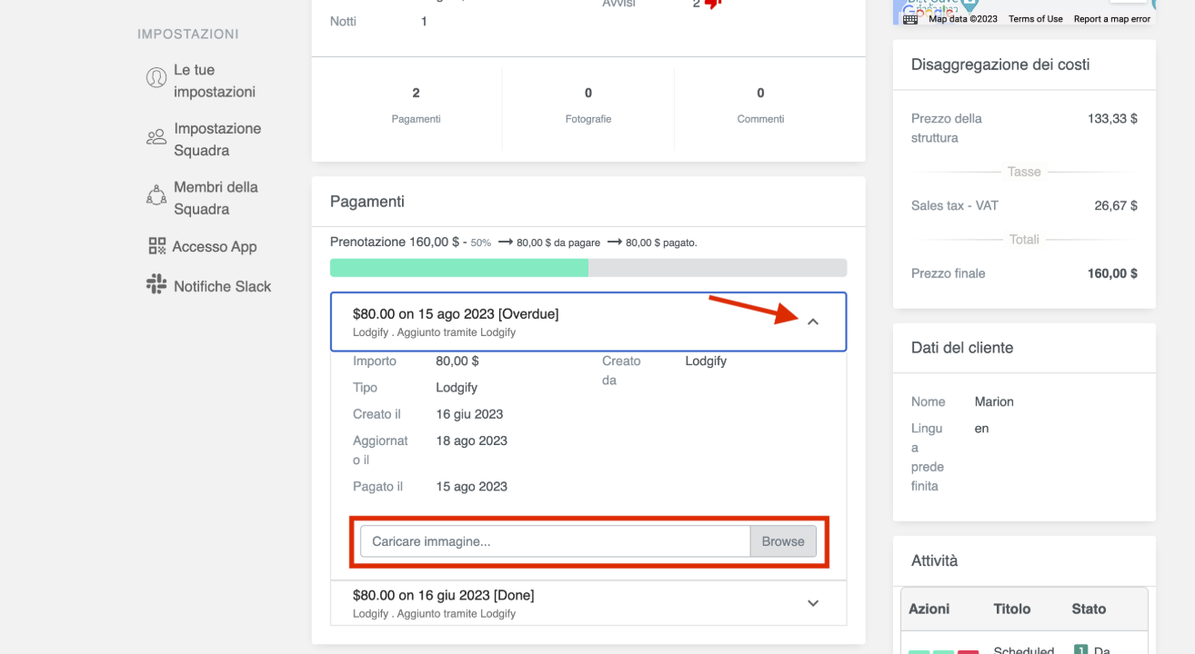1195x654 pixels.
Task: Open the Pagamenti counter tab
Action: [416, 105]
